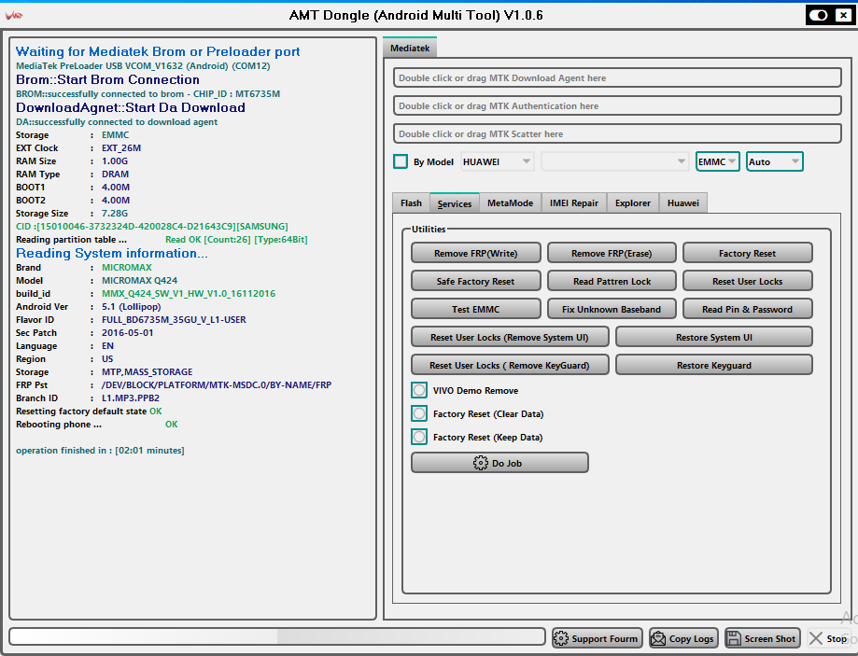Image resolution: width=858 pixels, height=656 pixels.
Task: Click the Stop X icon
Action: (815, 638)
